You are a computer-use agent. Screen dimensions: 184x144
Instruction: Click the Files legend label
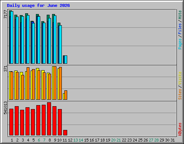coord(180,28)
